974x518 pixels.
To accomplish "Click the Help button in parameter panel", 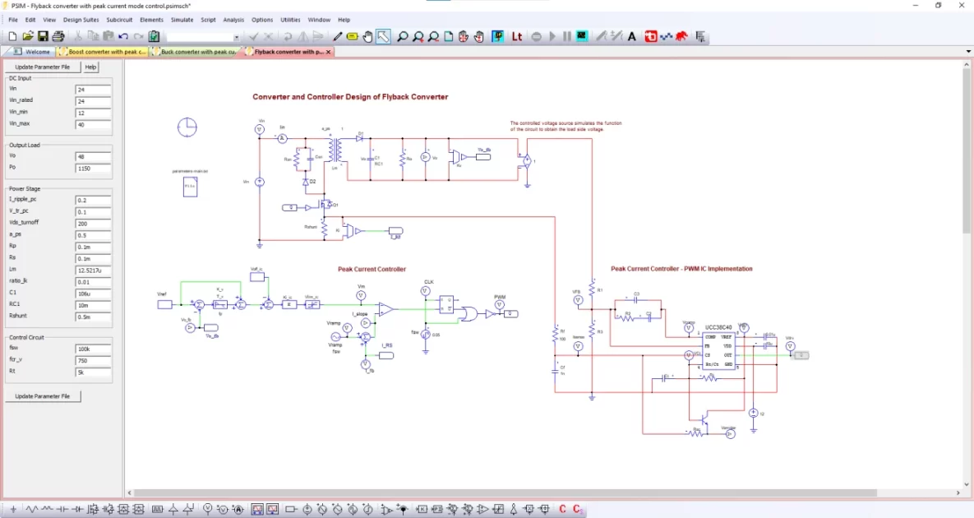I will point(90,67).
